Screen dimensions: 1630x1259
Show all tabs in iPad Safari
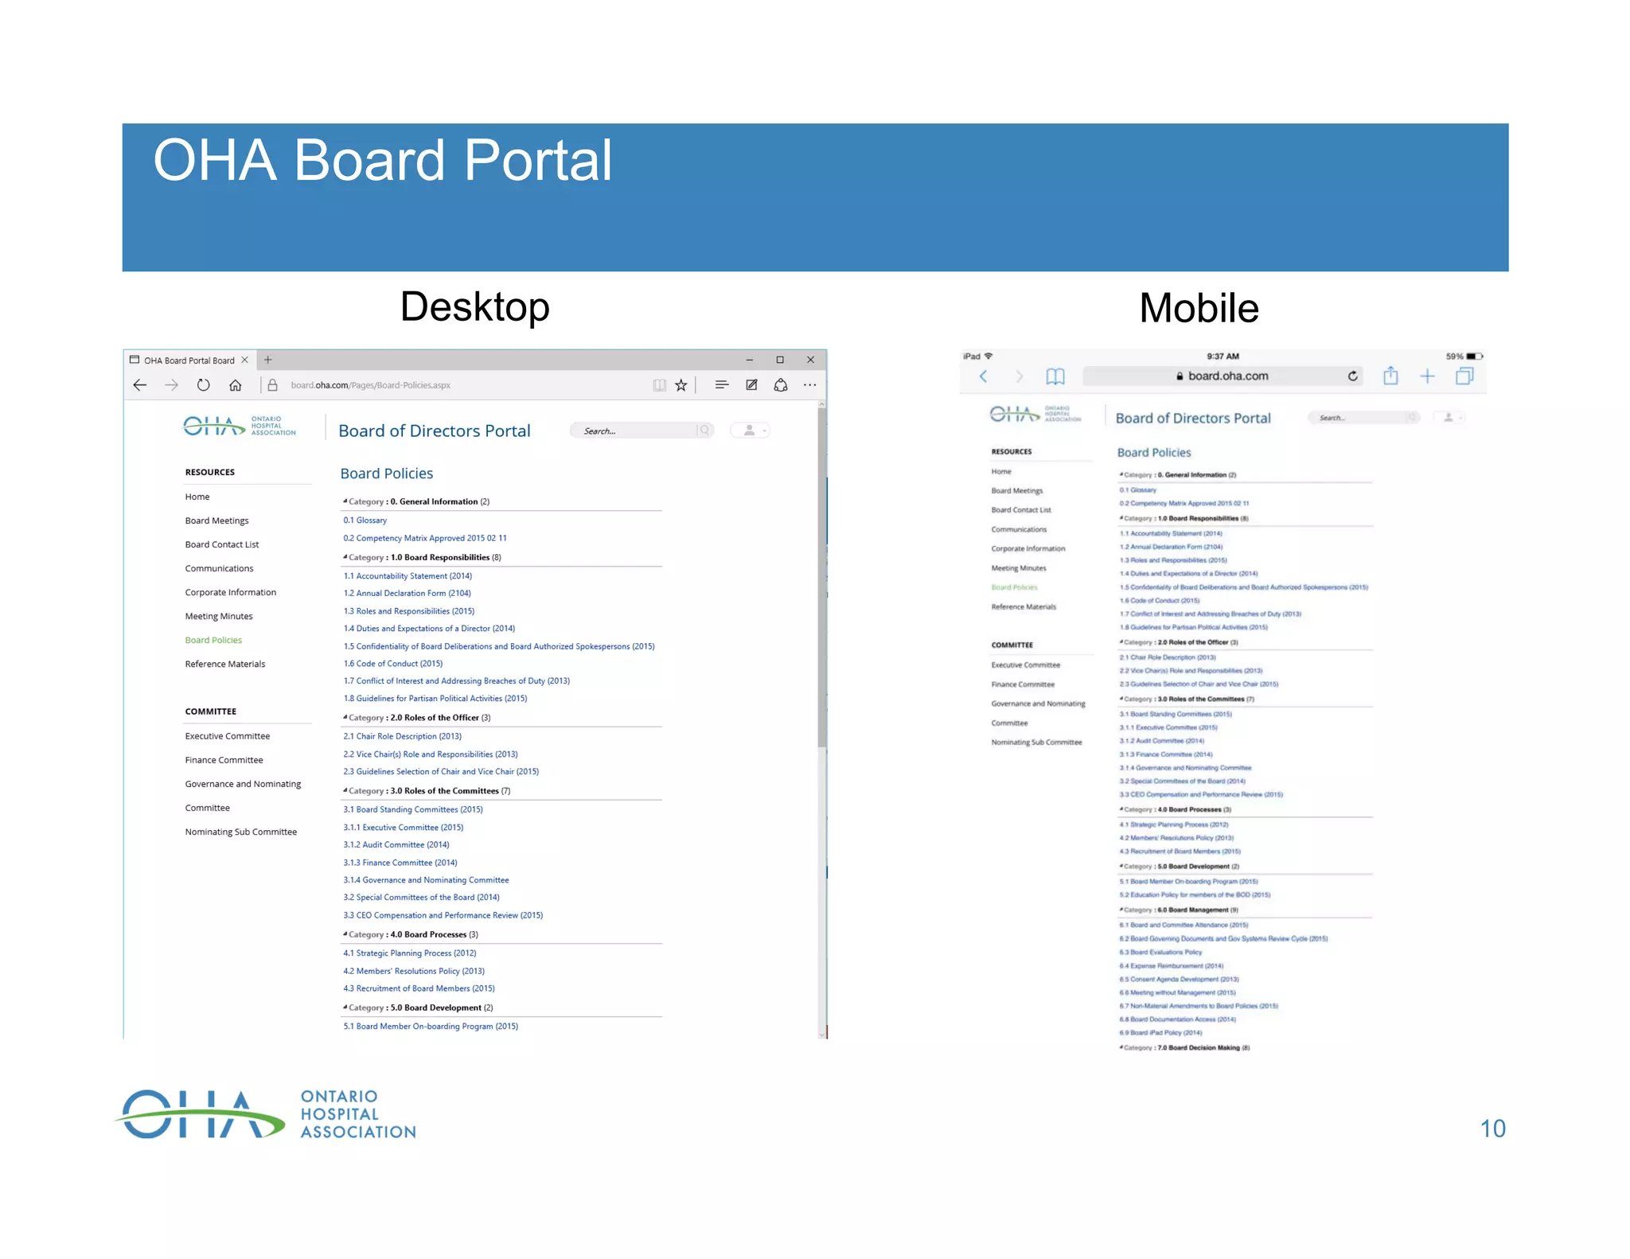(x=1464, y=376)
